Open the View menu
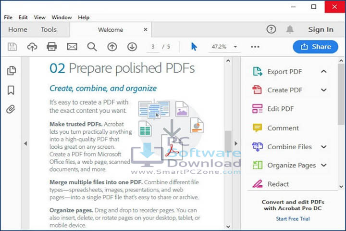 pyautogui.click(x=40, y=17)
